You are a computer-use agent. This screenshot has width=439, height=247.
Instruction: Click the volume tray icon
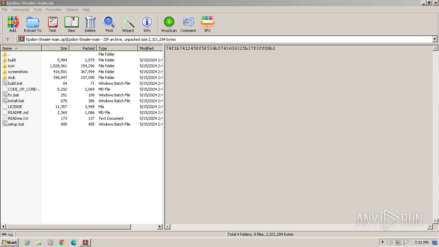coord(390,243)
